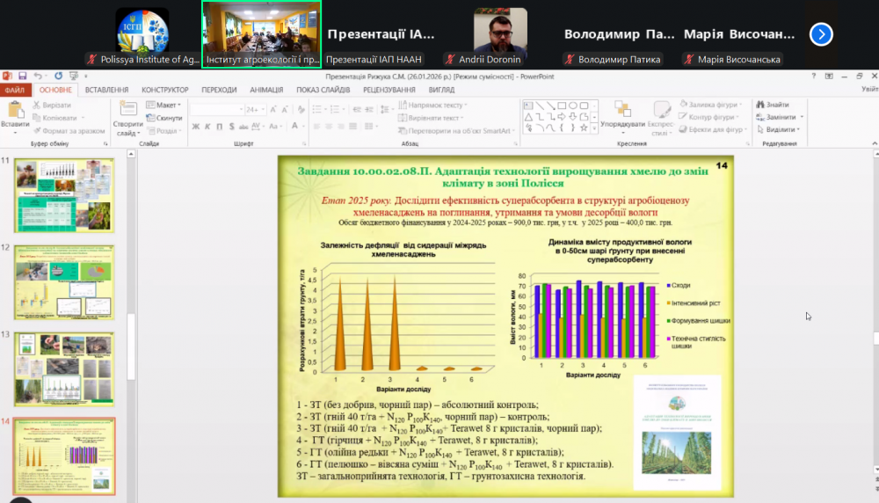
Task: Toggle Italic (К) text formatting
Action: [207, 128]
